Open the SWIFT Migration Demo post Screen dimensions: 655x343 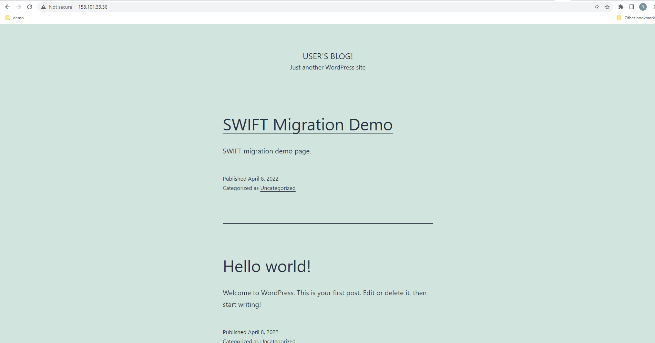click(308, 125)
